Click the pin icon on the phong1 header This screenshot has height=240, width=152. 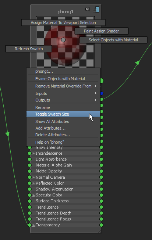click(88, 10)
